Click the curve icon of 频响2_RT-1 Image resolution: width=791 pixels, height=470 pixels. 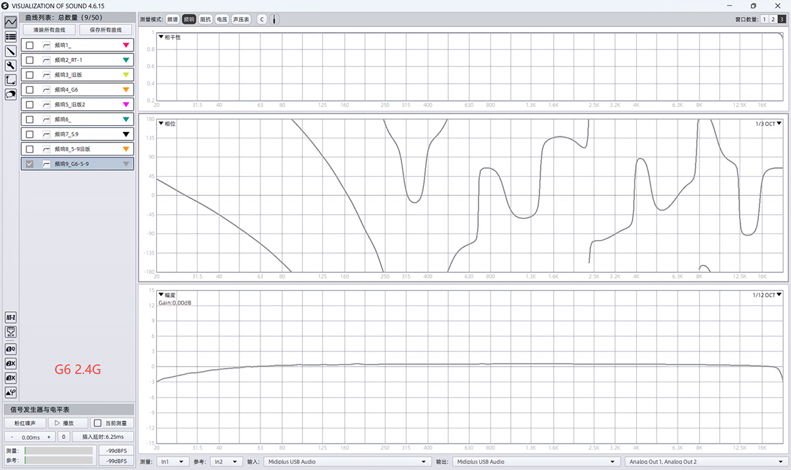click(x=46, y=60)
